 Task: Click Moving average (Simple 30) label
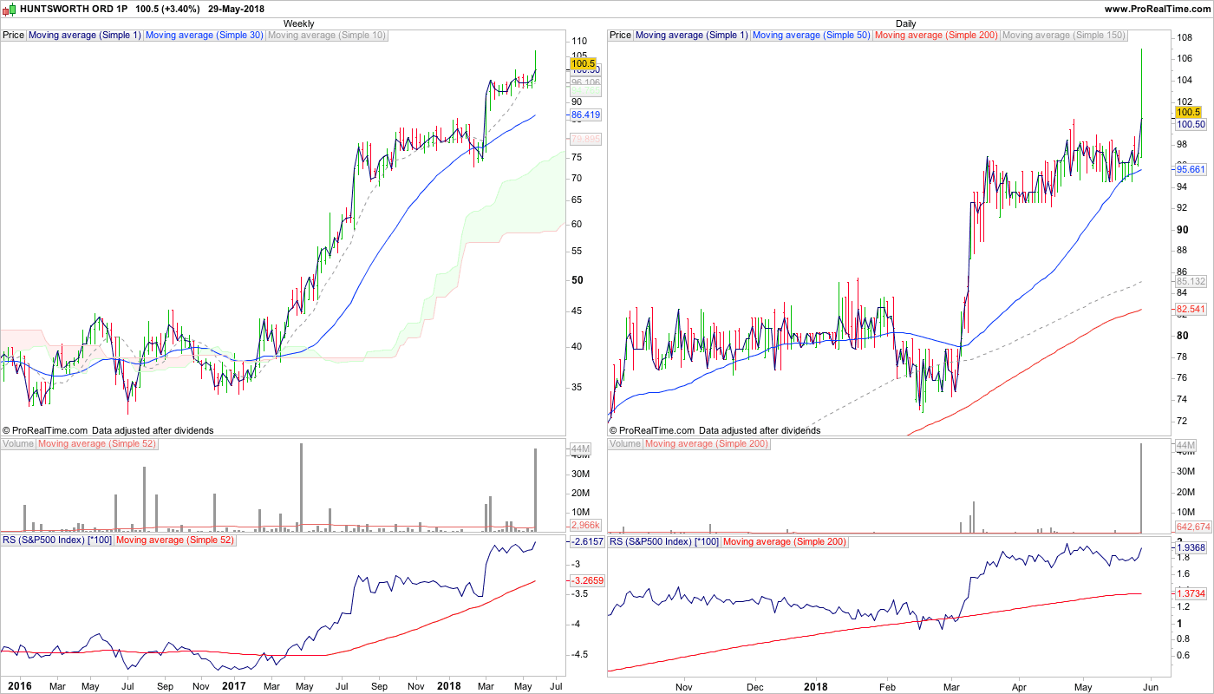(x=204, y=36)
